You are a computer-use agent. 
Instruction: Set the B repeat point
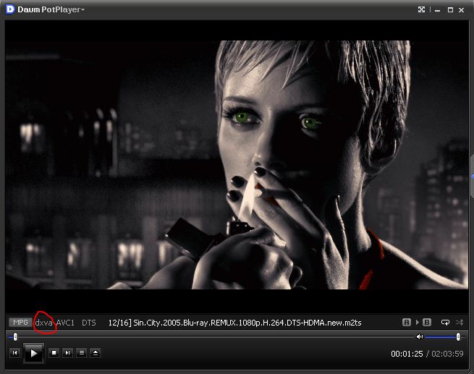point(427,322)
